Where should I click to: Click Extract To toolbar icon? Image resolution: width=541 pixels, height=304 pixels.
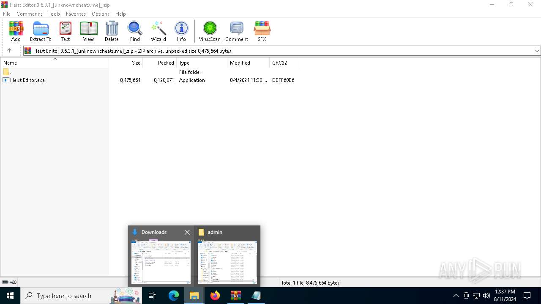pos(41,31)
